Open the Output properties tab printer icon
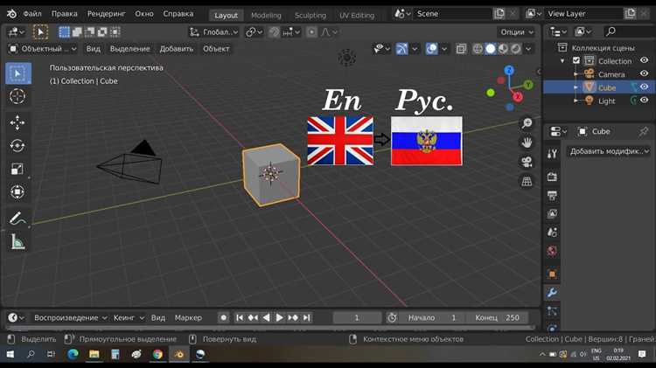656x368 pixels. (552, 195)
